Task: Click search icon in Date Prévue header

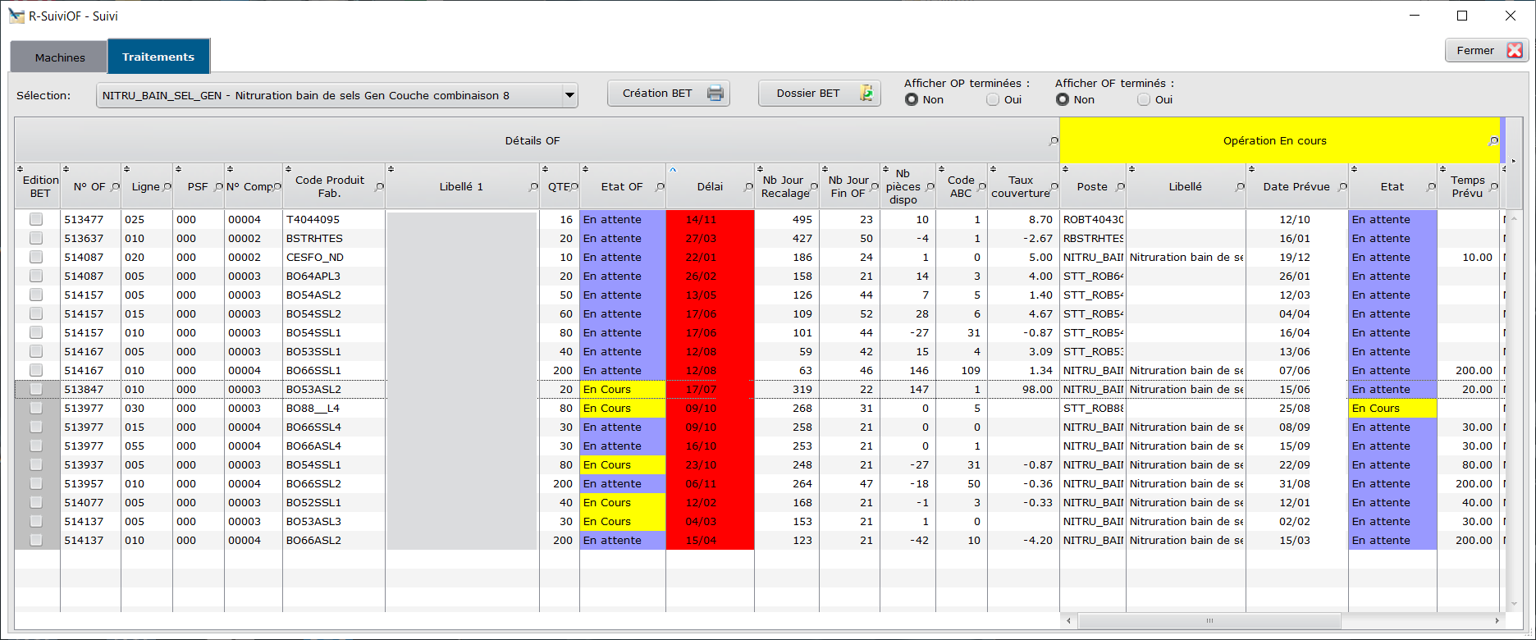Action: tap(1342, 188)
